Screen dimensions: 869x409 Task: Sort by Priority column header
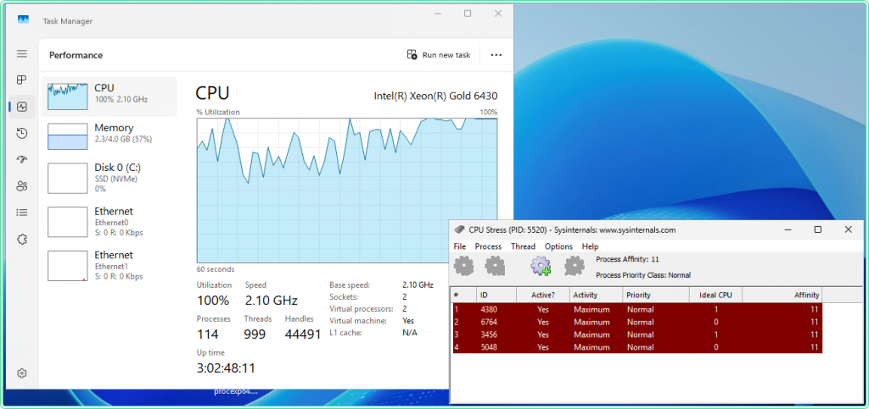pyautogui.click(x=656, y=296)
